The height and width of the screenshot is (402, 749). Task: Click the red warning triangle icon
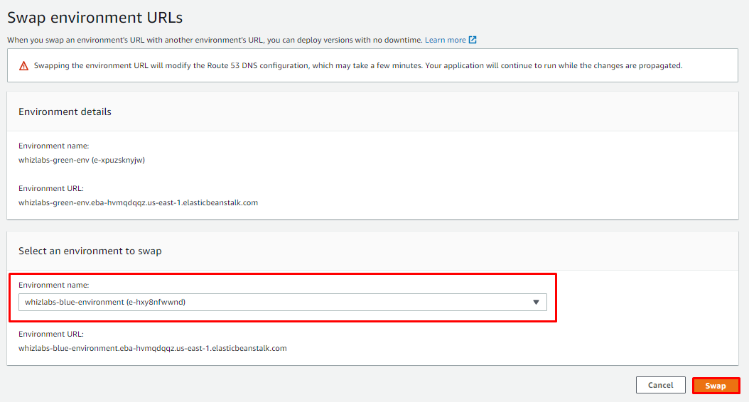pyautogui.click(x=23, y=66)
